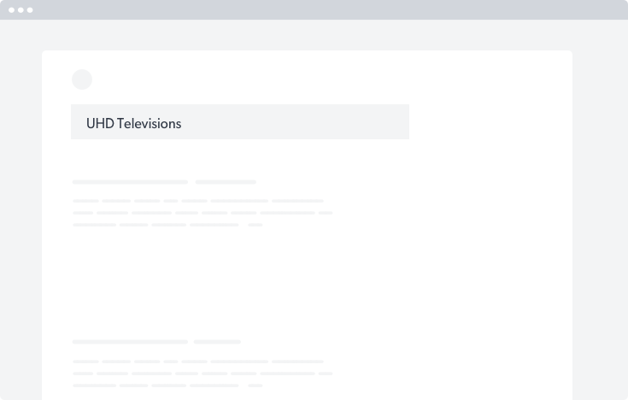Click the third window control dot
The height and width of the screenshot is (400, 628).
tap(30, 10)
